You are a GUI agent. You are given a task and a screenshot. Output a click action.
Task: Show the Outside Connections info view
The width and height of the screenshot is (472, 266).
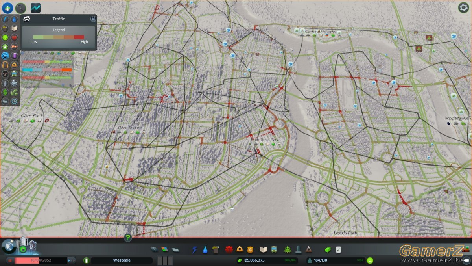click(14, 83)
